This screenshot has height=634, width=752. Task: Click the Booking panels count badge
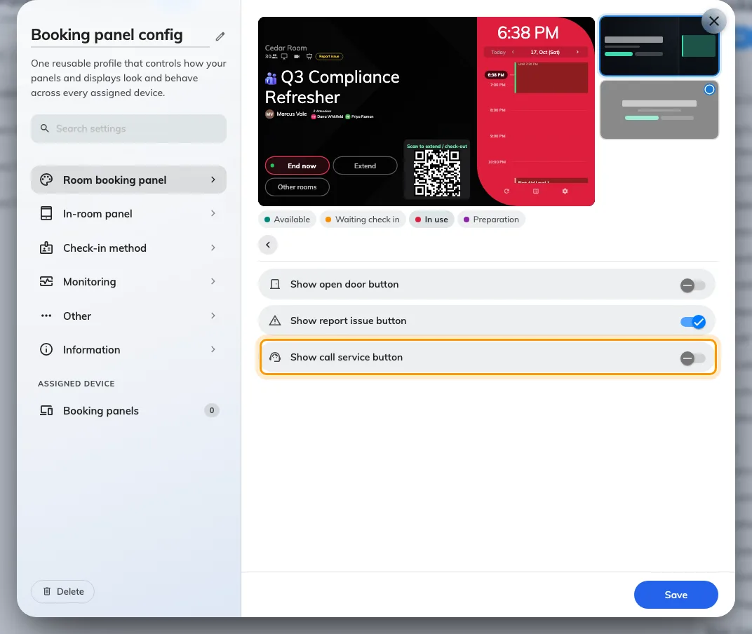pyautogui.click(x=212, y=410)
